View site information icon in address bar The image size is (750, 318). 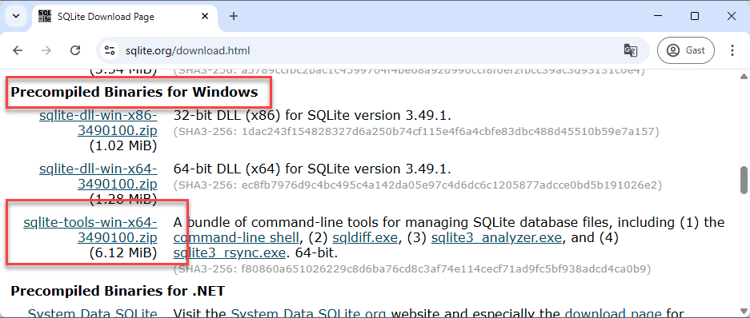point(110,50)
